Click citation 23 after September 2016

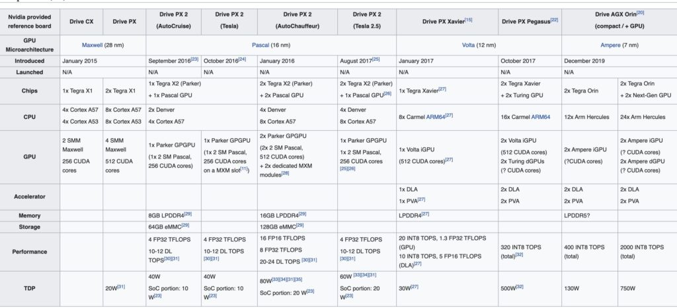click(x=194, y=58)
